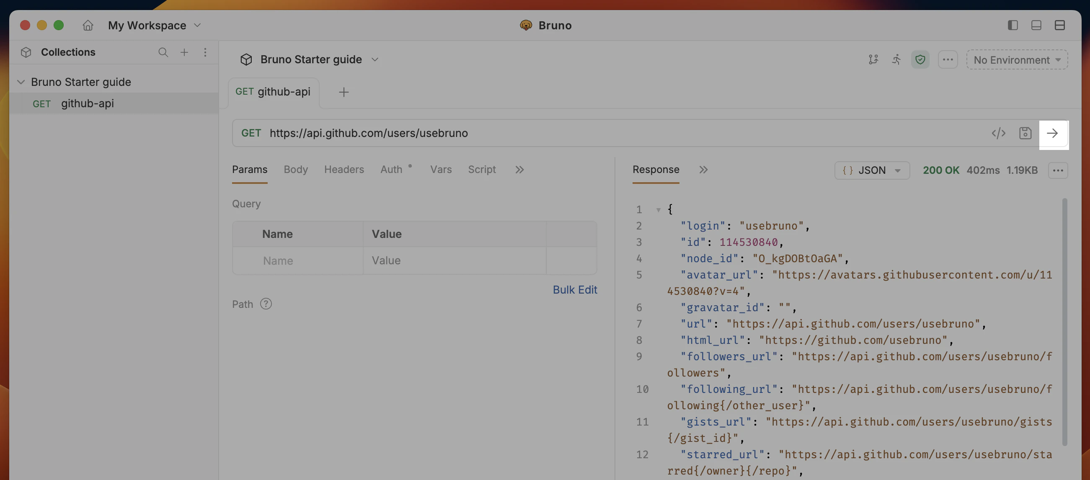Open the github-api request in sidebar
This screenshot has width=1090, height=480.
(x=87, y=103)
